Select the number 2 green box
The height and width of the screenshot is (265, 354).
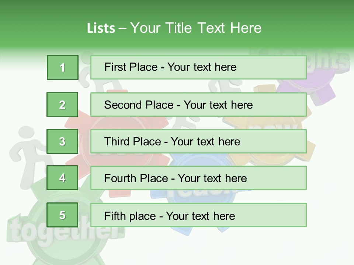(62, 105)
